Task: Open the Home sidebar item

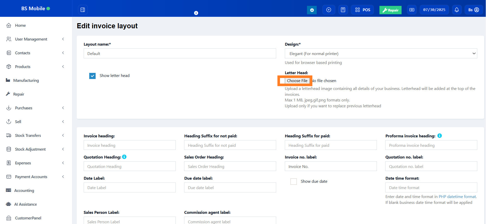Action: (x=20, y=25)
